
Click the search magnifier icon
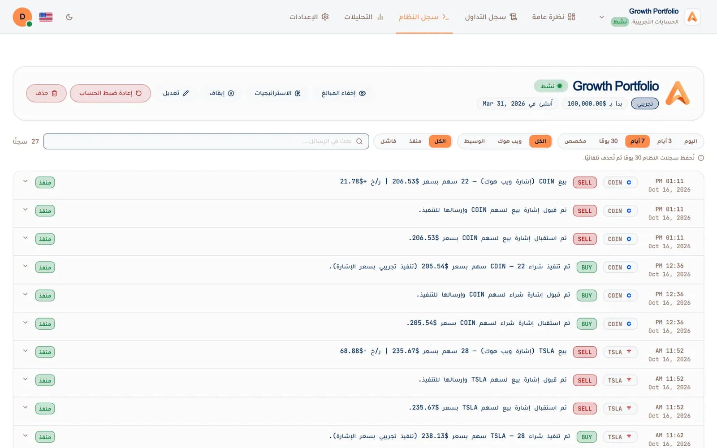pyautogui.click(x=359, y=141)
